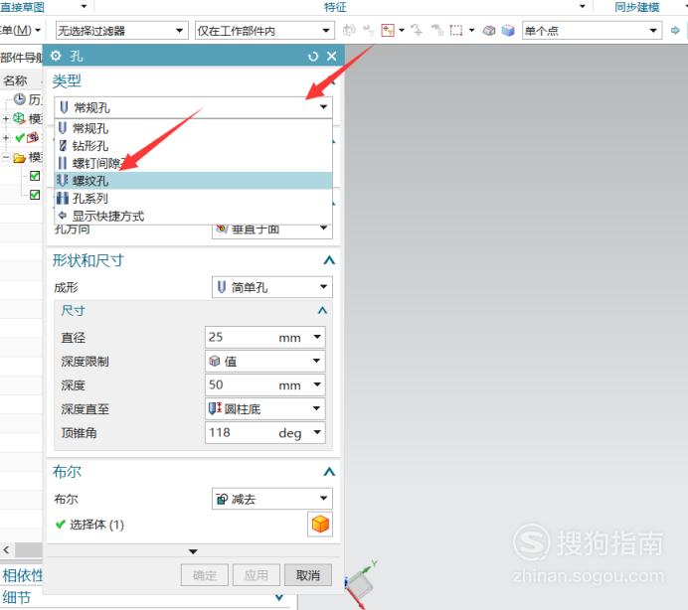The width and height of the screenshot is (688, 610).
Task: Collapse the yellow folder tree node
Action: tap(6, 157)
